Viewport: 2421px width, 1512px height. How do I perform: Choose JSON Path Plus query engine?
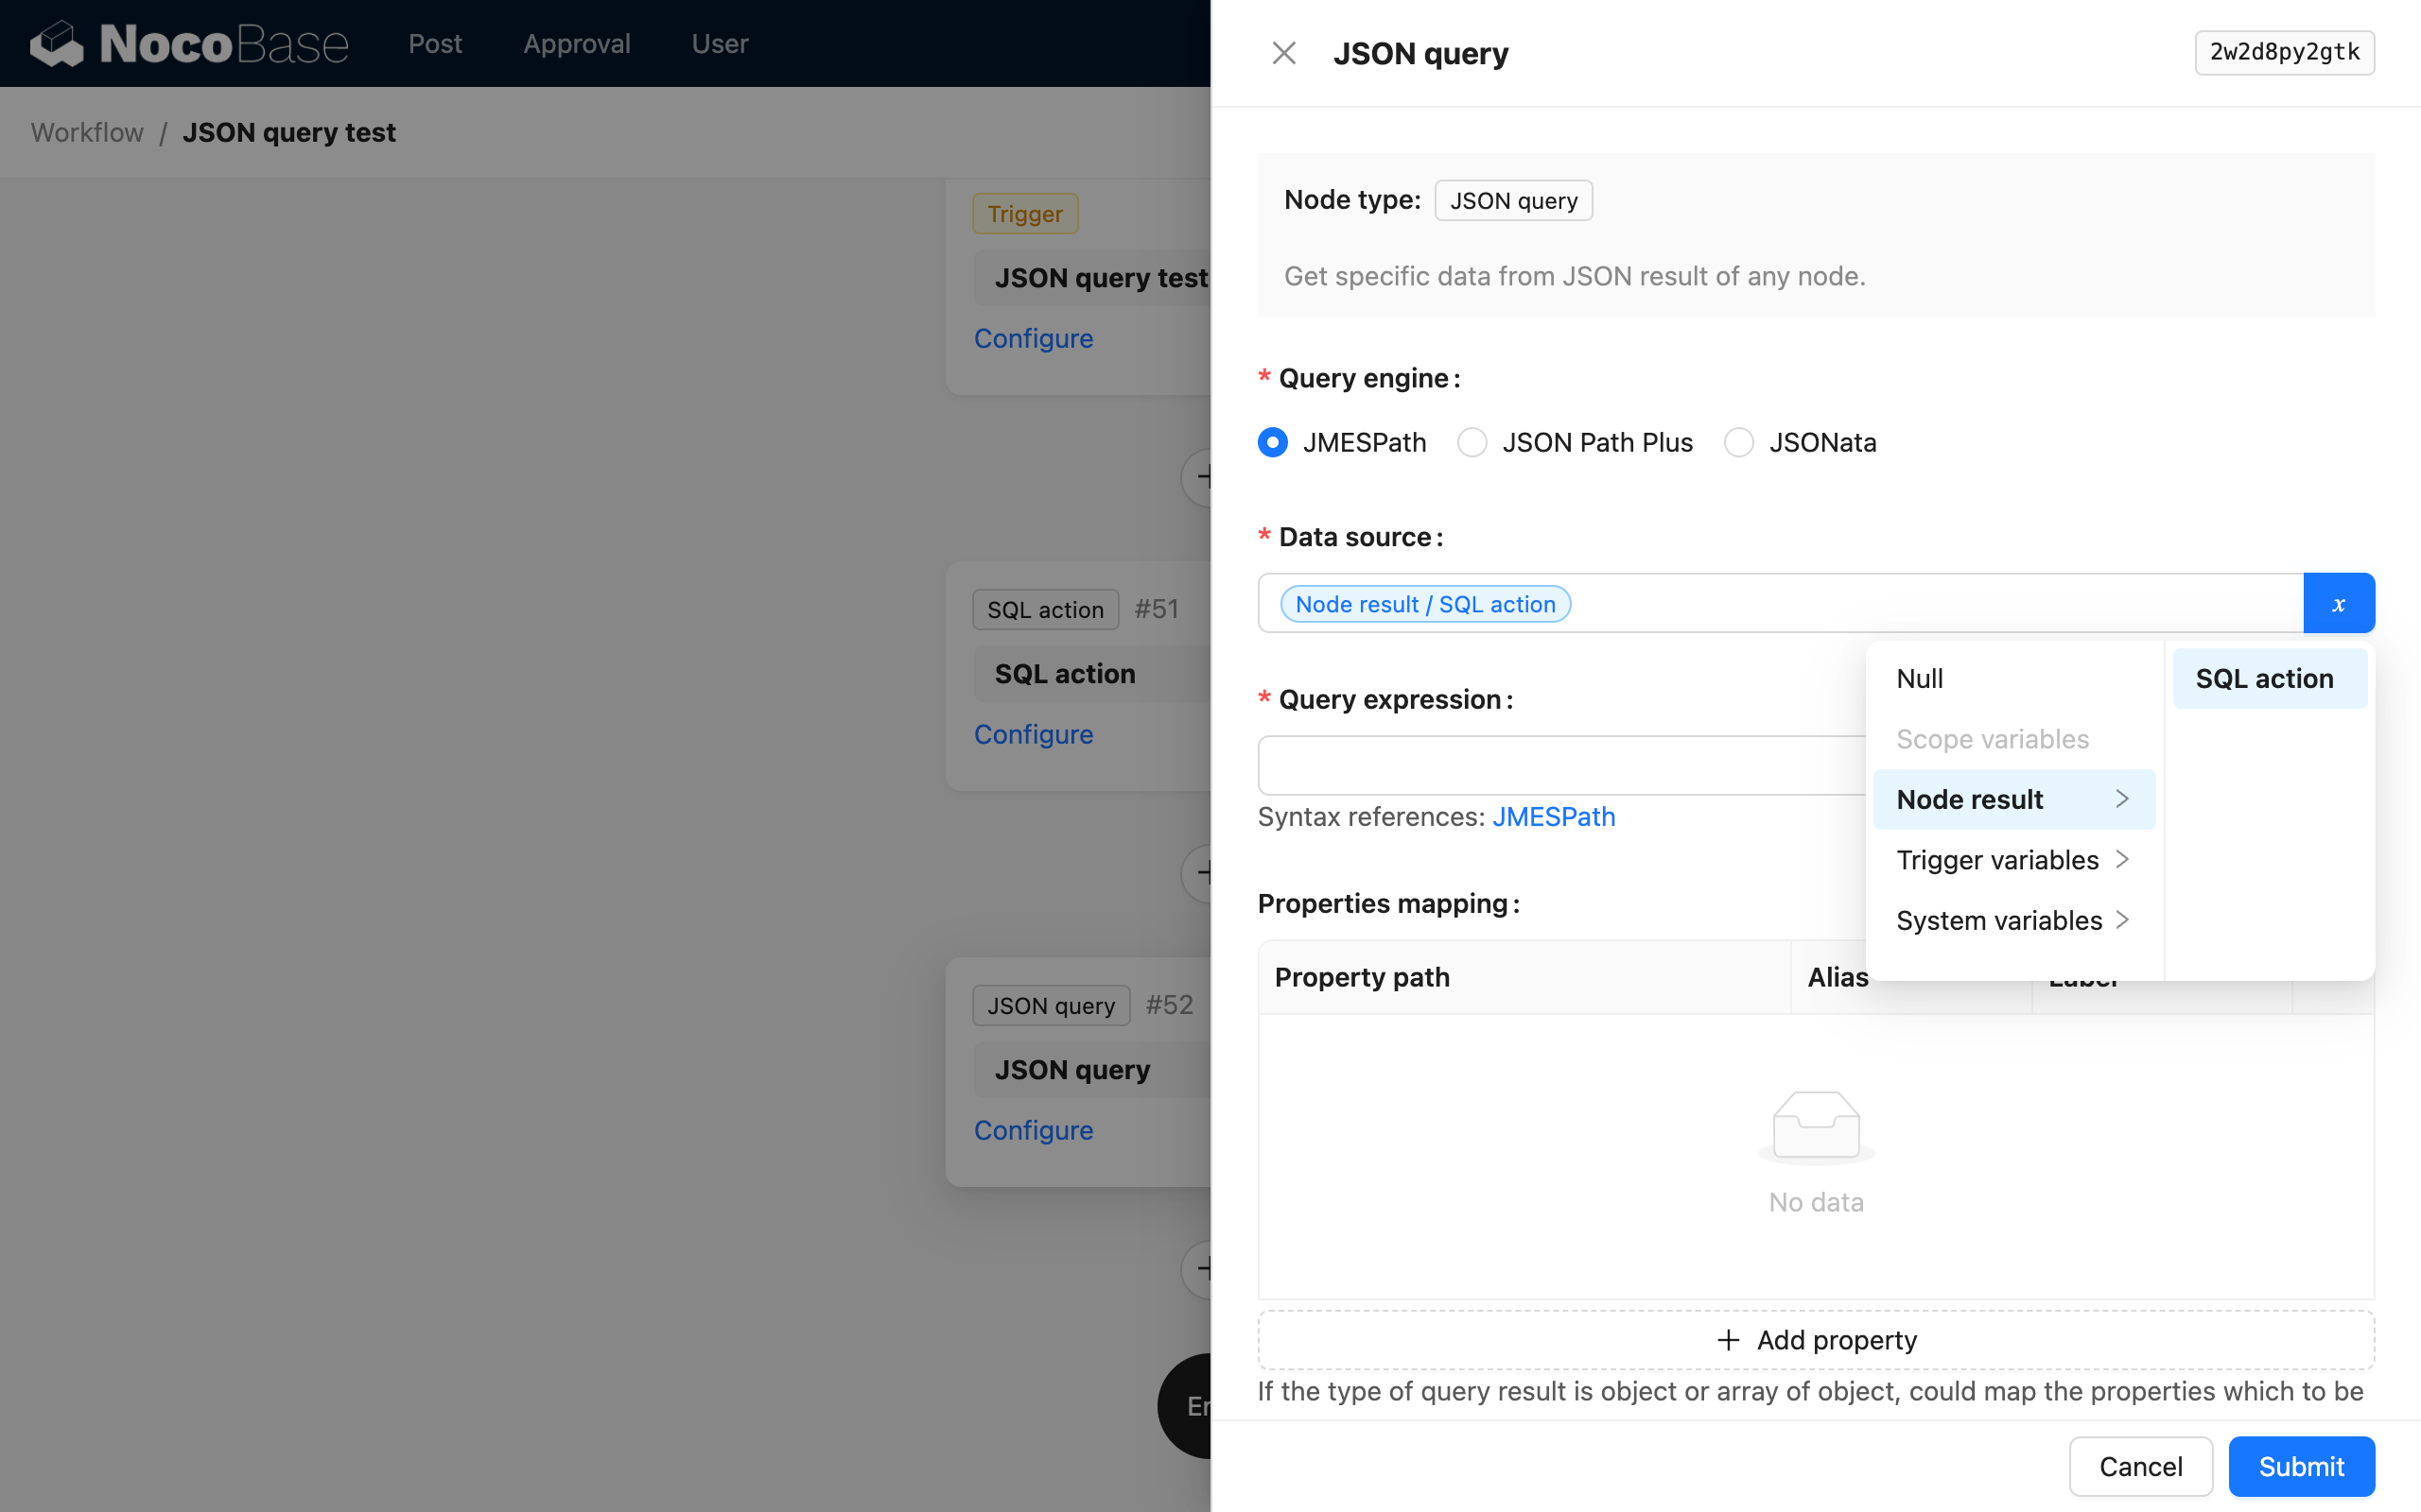point(1472,442)
